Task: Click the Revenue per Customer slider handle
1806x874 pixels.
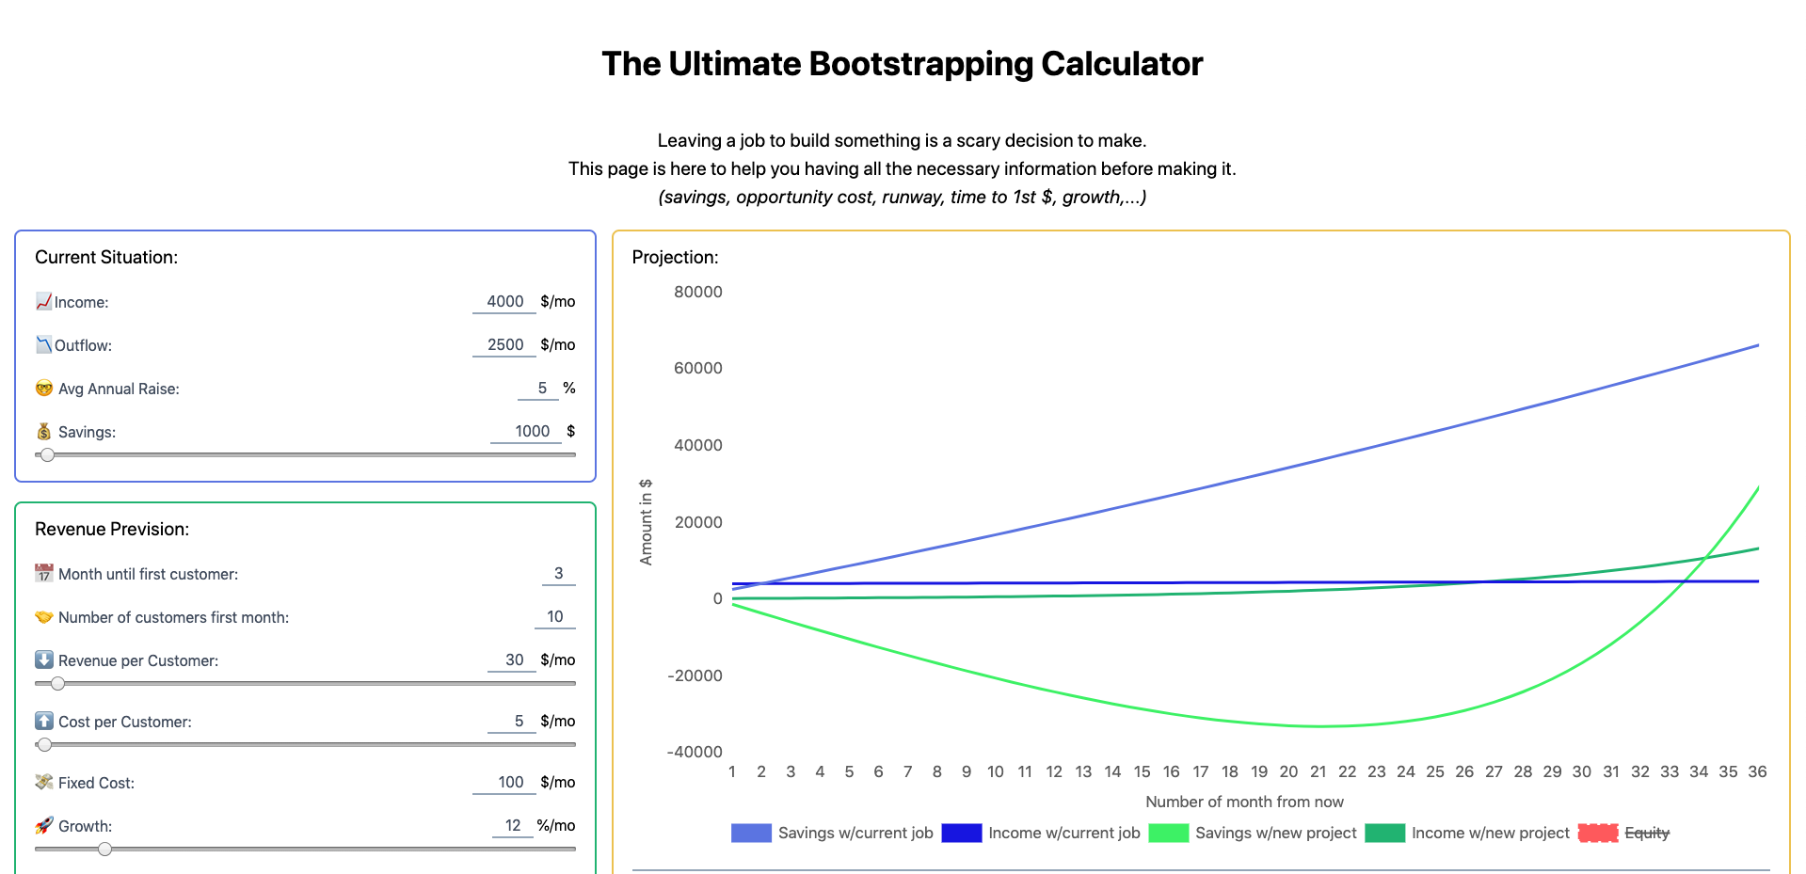Action: click(x=56, y=684)
